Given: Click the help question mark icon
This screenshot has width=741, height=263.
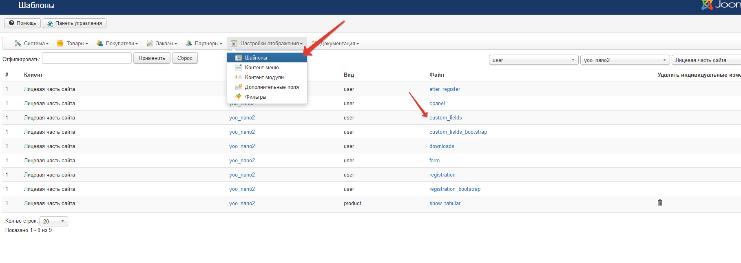Looking at the screenshot, I should click(11, 23).
